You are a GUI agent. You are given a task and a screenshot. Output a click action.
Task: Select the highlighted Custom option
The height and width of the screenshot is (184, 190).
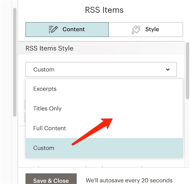(104, 148)
